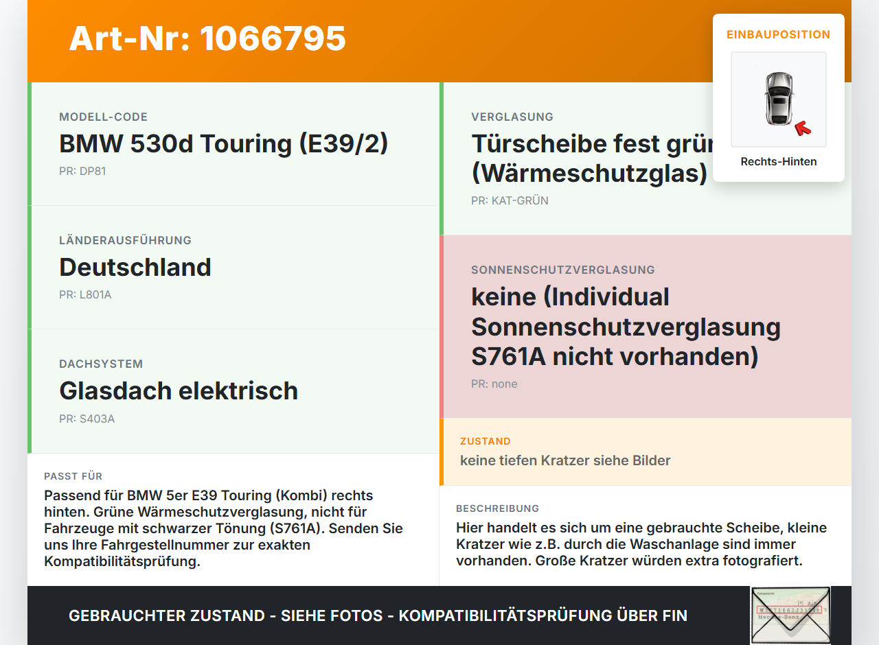879x645 pixels.
Task: Click the Art-Nr: 1066795 heading
Action: pyautogui.click(x=207, y=38)
